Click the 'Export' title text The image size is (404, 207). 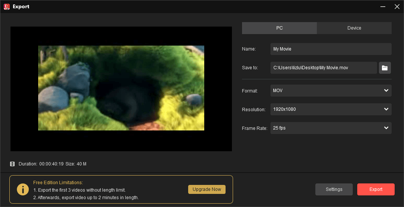click(21, 7)
